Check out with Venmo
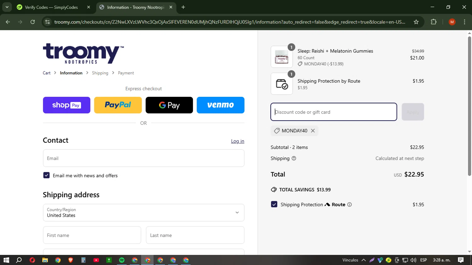 [221, 105]
